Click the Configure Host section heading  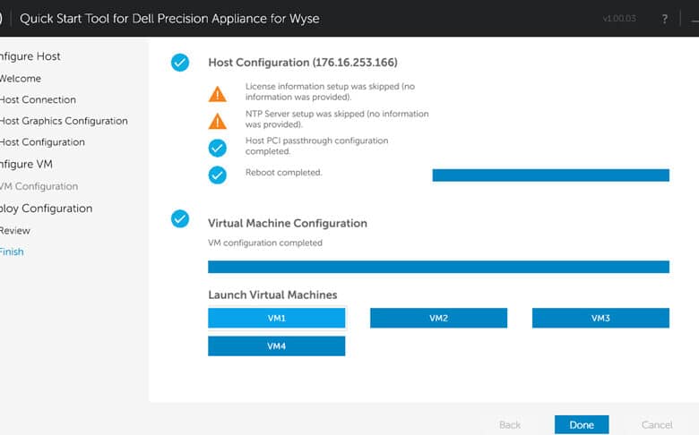click(30, 56)
